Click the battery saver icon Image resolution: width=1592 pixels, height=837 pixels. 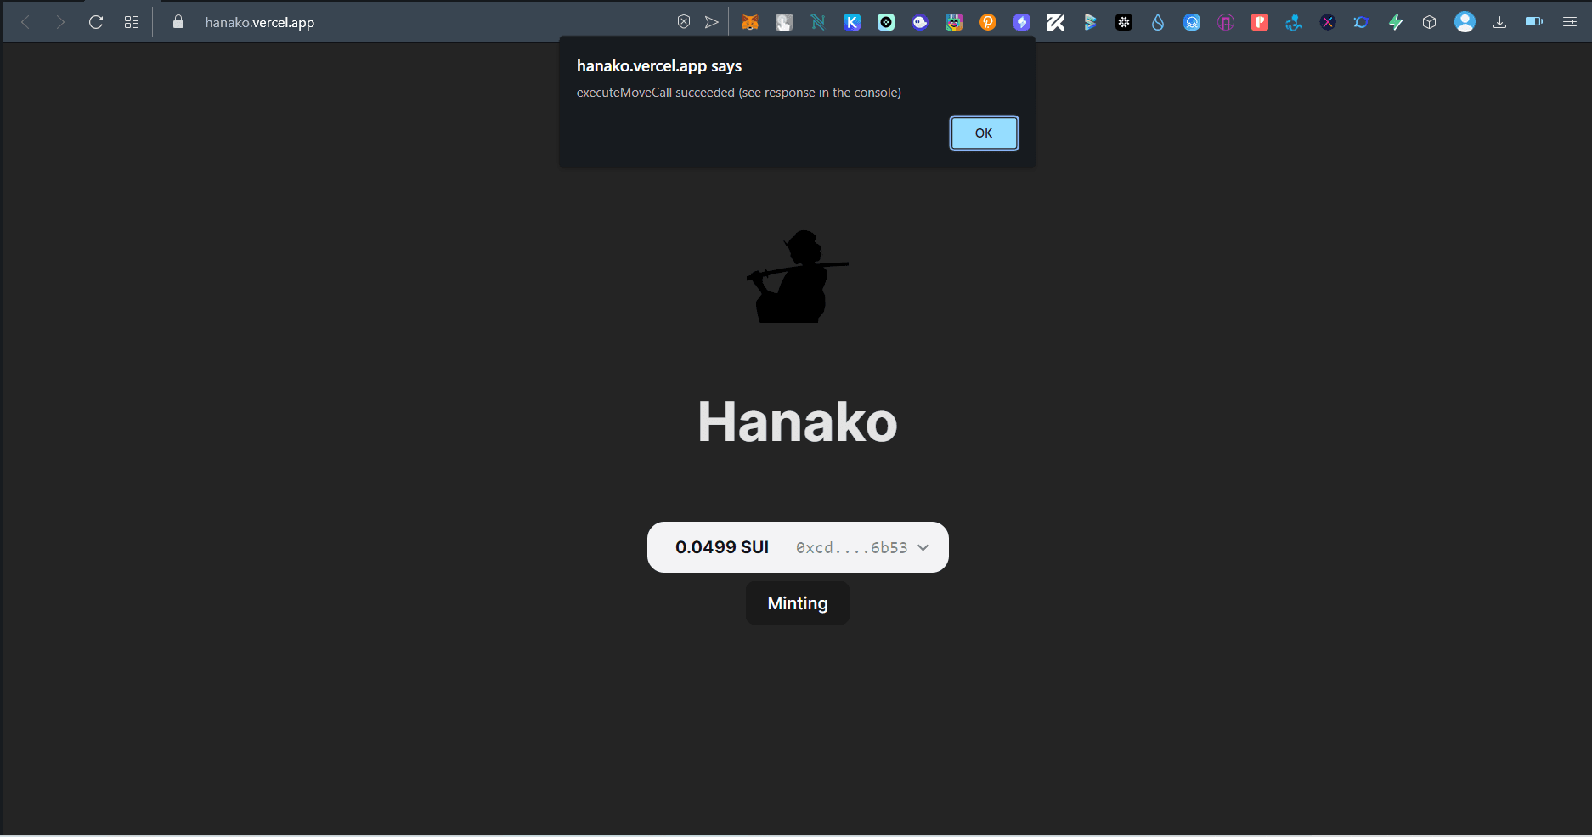(1533, 23)
